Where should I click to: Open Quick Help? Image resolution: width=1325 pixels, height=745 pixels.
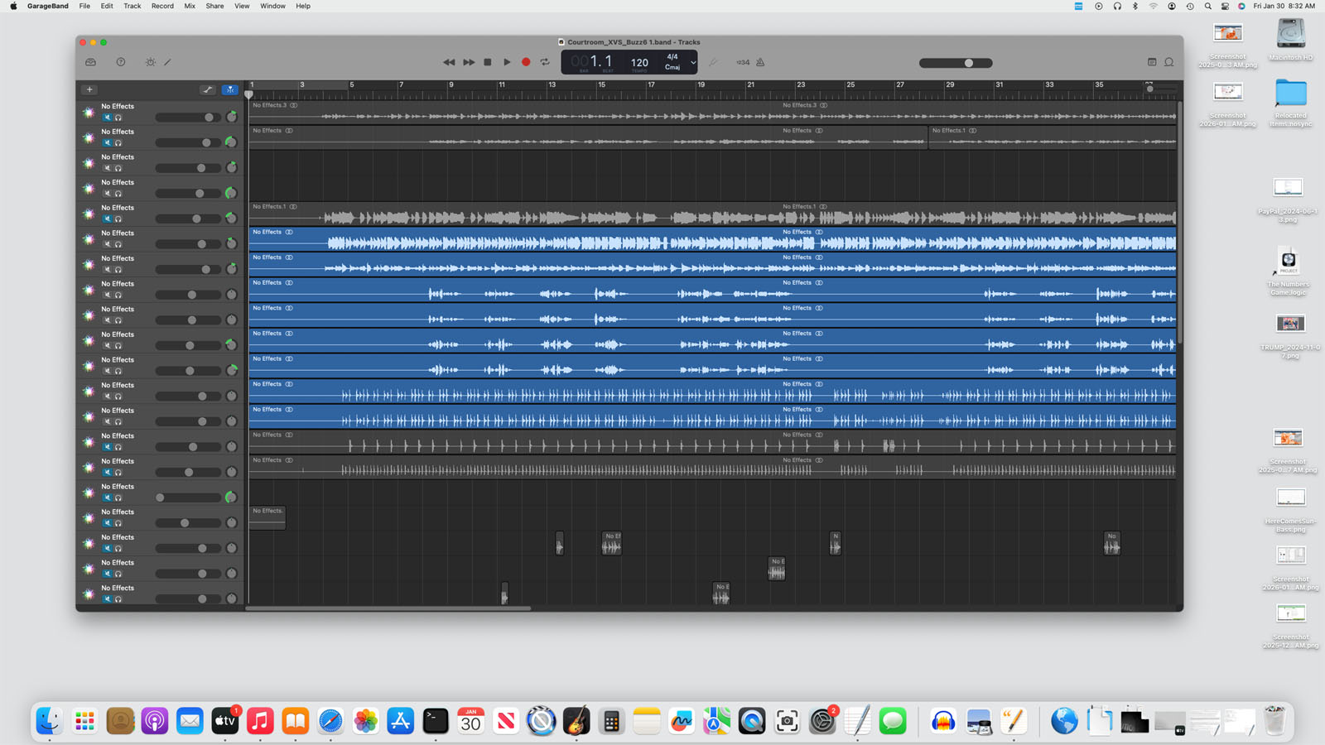tap(121, 62)
